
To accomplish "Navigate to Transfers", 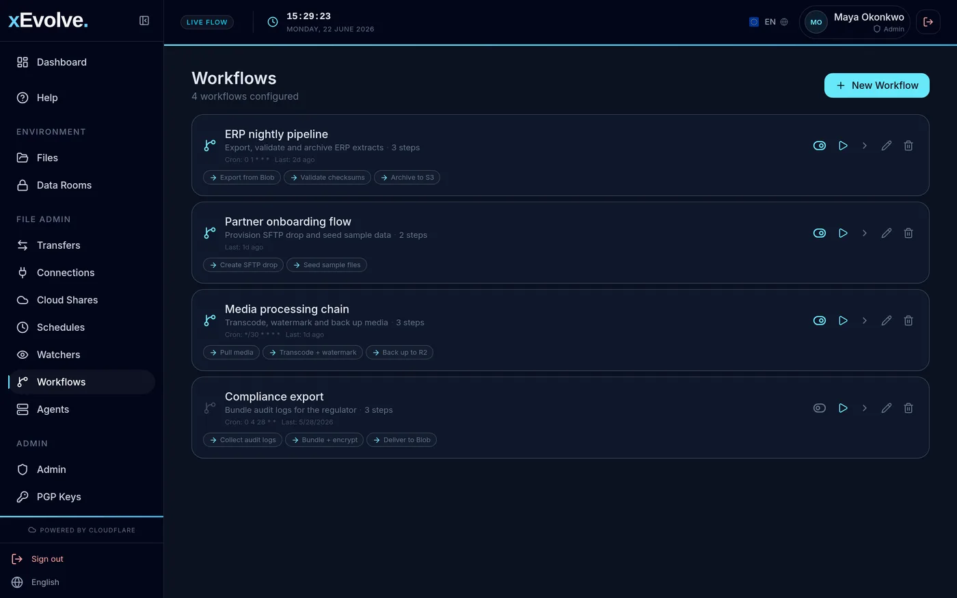I will coord(81,245).
